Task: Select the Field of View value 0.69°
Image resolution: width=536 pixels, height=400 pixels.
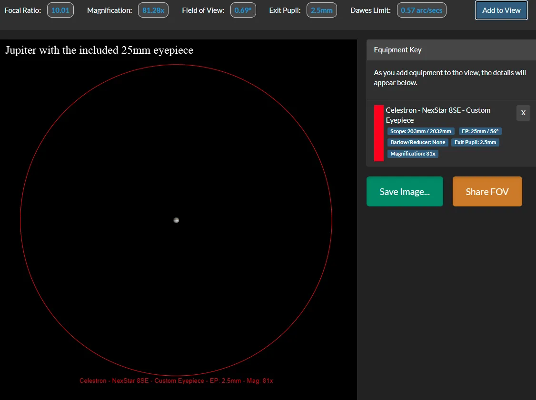Action: pyautogui.click(x=243, y=10)
